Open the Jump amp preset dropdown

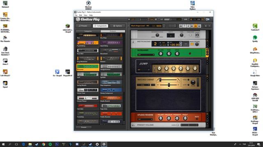143,70
